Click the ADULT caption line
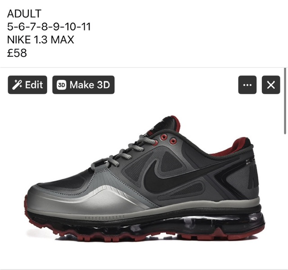The image size is (288, 270). pyautogui.click(x=24, y=13)
